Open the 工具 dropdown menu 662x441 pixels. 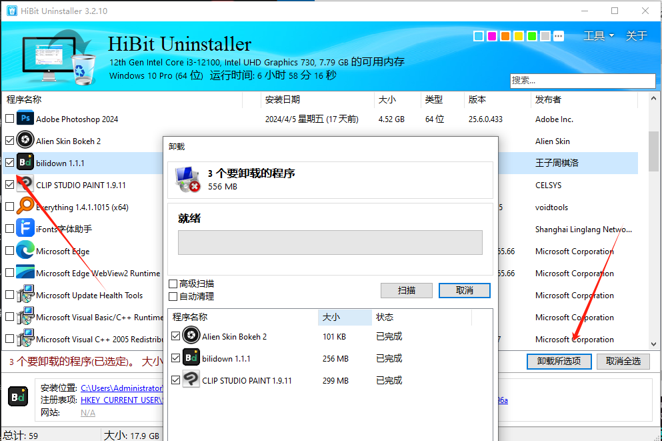point(598,36)
